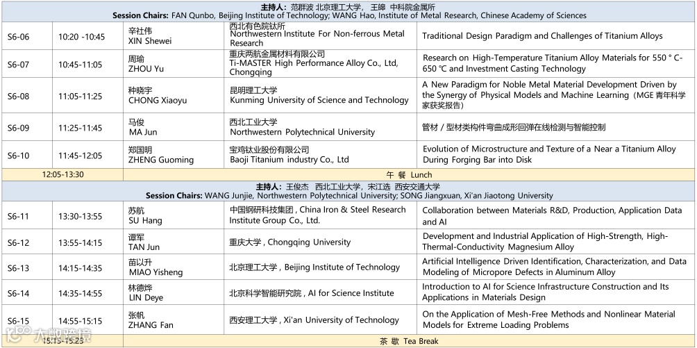Select title Traditional Design Paradigm and Challenges

tap(542, 36)
